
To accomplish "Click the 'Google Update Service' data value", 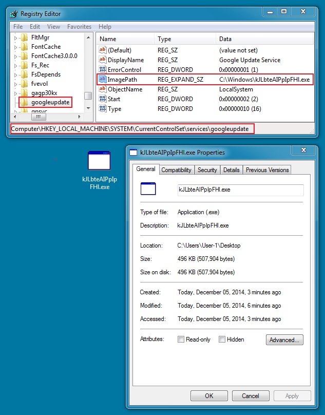I will click(x=250, y=60).
